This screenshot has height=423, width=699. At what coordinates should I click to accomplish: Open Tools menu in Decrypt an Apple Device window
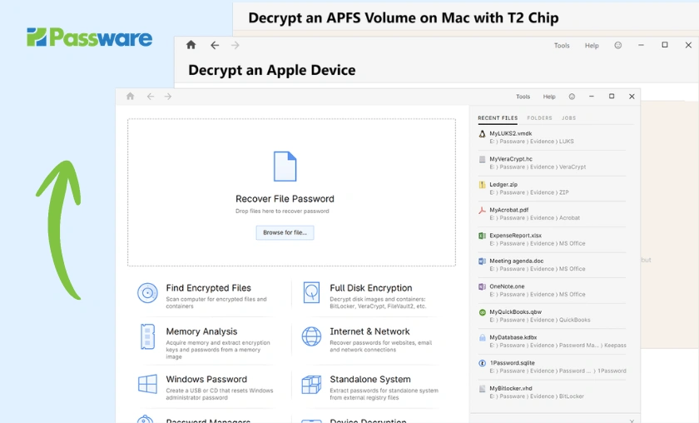tap(562, 46)
